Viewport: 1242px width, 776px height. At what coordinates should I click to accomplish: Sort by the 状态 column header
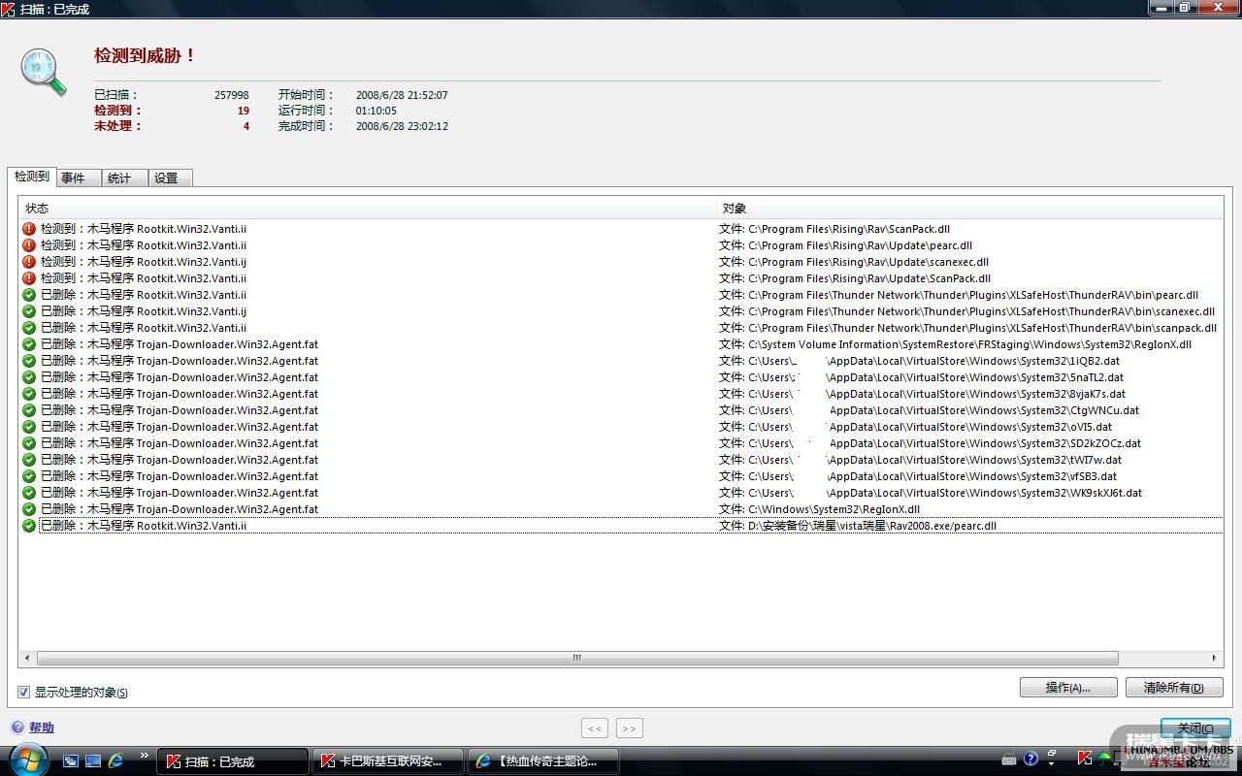click(368, 209)
